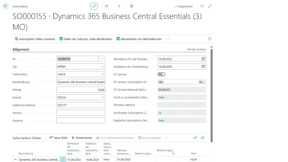Screen dimensions: 288x162
Task: Click the Primäres Attribut empty field
Action: click(182, 105)
